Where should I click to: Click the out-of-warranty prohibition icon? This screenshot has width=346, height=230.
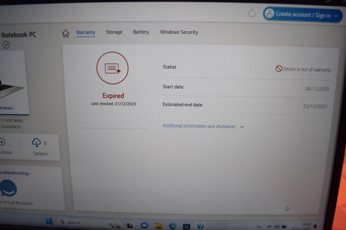pyautogui.click(x=279, y=69)
